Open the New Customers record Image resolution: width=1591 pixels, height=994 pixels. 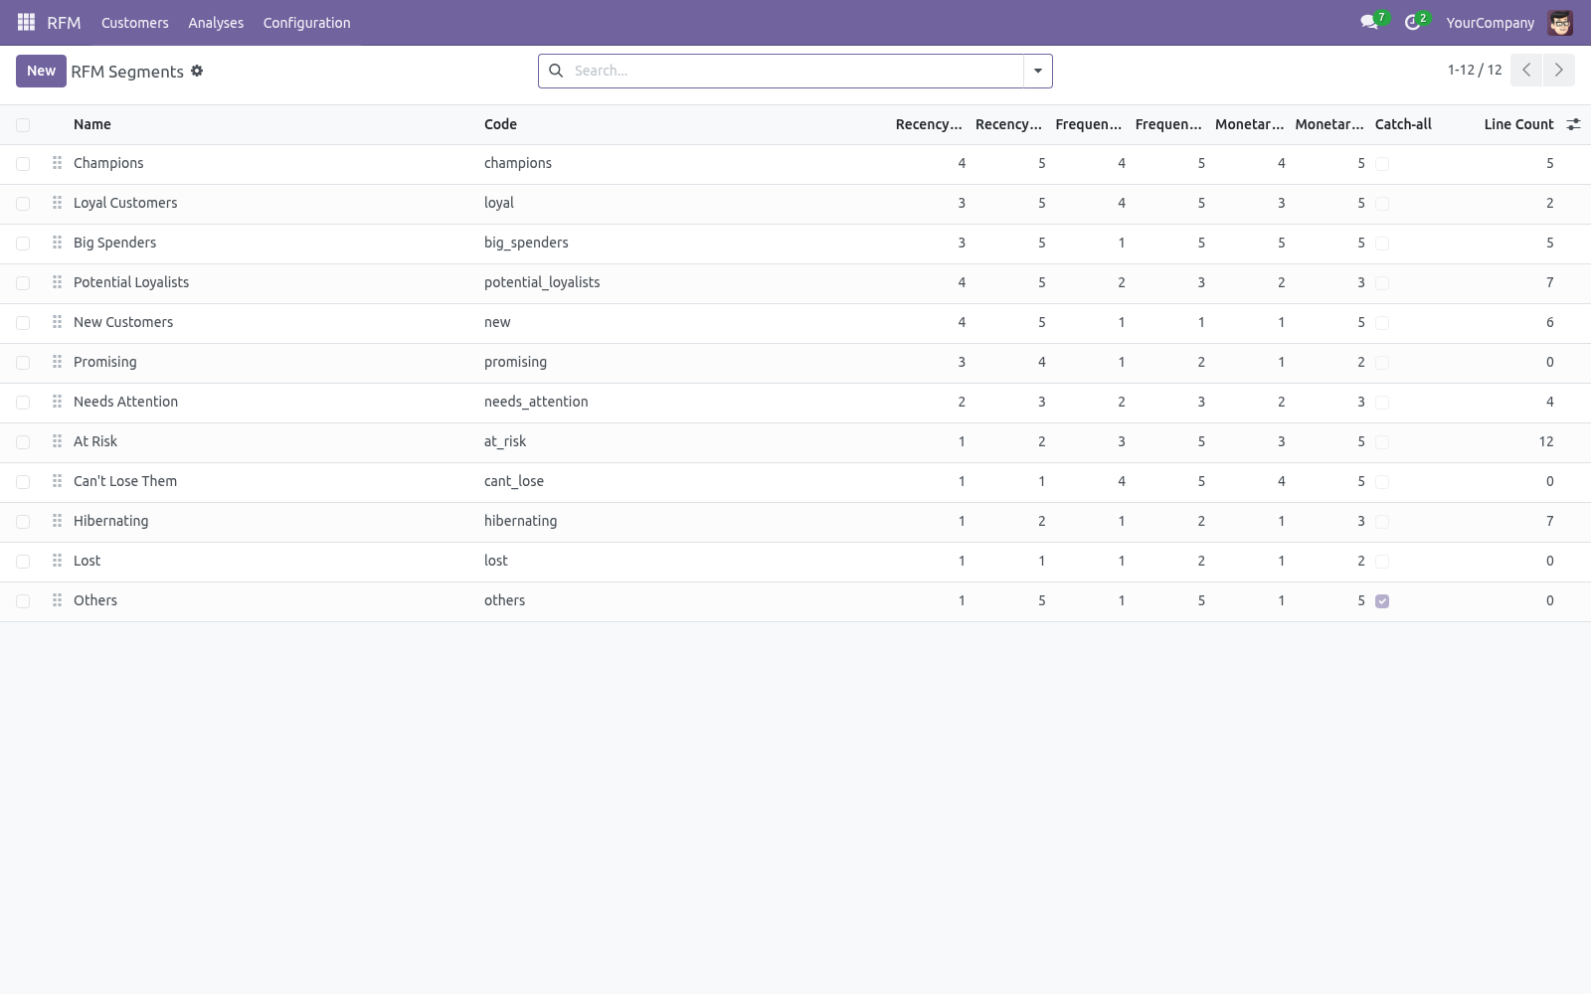pos(123,322)
